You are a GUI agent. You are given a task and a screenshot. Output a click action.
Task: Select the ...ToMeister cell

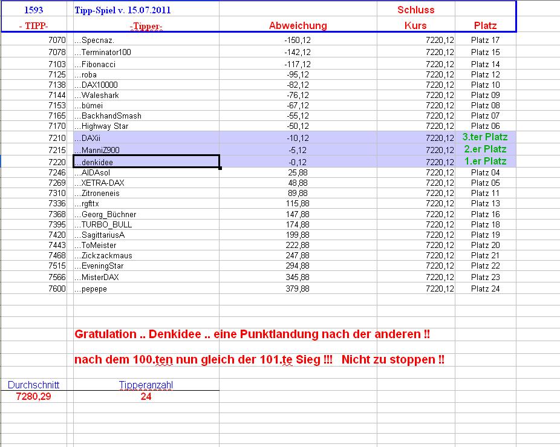click(x=146, y=245)
